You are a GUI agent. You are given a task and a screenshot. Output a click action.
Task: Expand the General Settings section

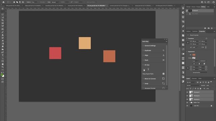coord(143,46)
